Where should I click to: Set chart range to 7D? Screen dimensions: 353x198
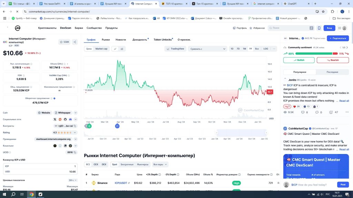pyautogui.click(x=238, y=49)
